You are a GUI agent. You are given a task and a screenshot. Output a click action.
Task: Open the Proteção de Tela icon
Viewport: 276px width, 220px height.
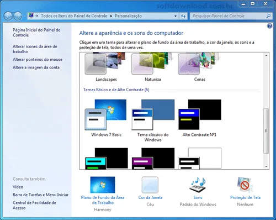click(x=245, y=185)
